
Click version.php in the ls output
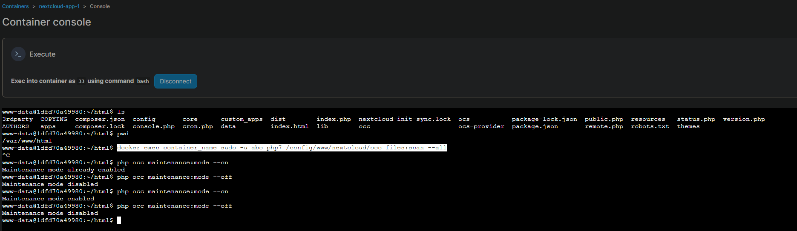click(x=744, y=119)
